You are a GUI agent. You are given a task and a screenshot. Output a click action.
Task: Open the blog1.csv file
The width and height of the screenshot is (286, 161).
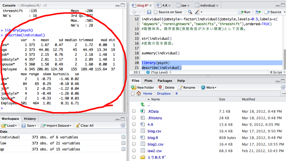click(156, 144)
